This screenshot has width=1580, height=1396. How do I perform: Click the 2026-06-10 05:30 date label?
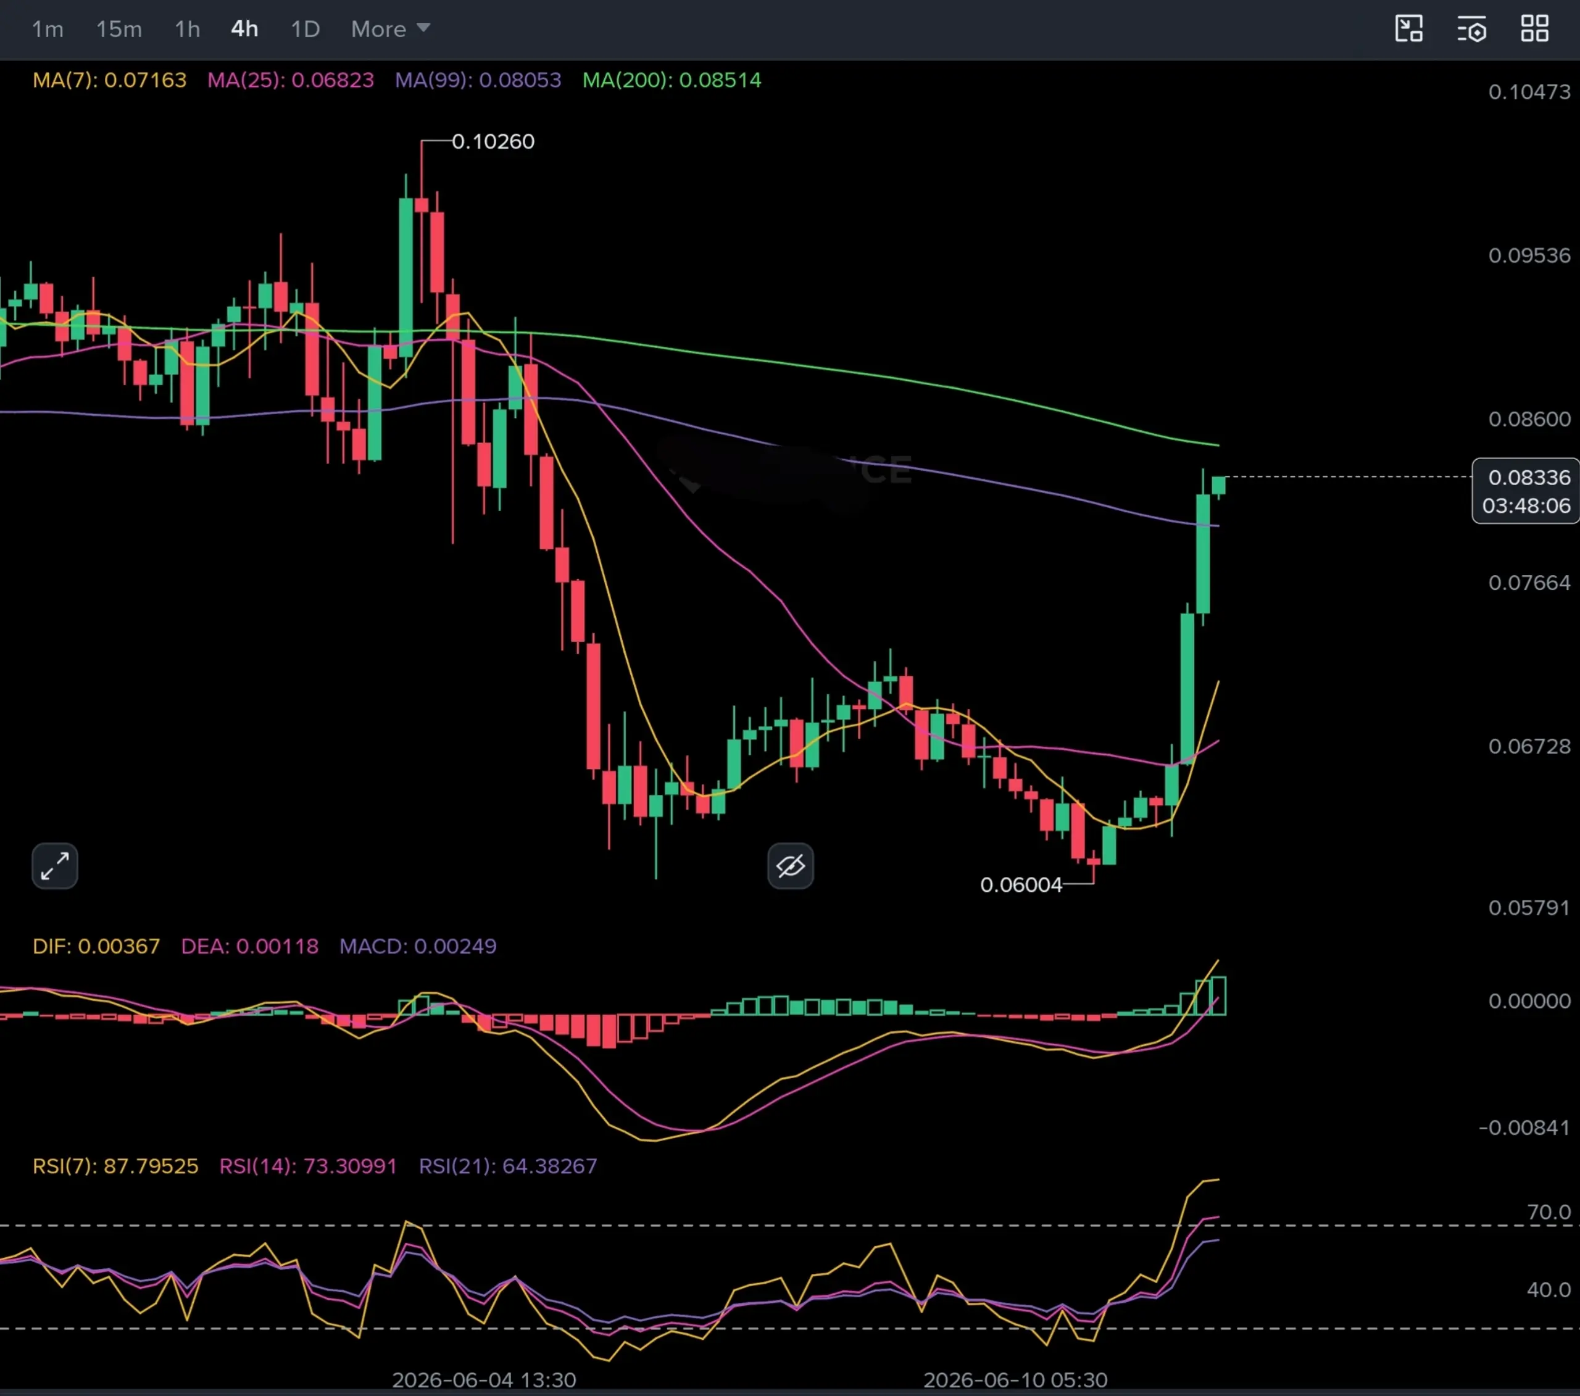[x=1015, y=1380]
